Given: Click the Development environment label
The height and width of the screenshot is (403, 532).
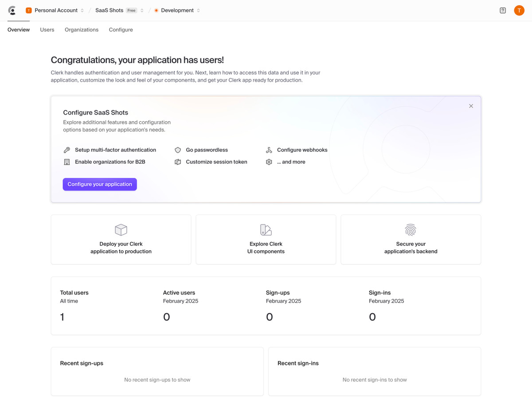Looking at the screenshot, I should (177, 10).
